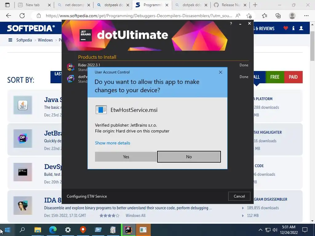Click the installer help question mark
Screen dimensions: 315x236
coord(231,24)
